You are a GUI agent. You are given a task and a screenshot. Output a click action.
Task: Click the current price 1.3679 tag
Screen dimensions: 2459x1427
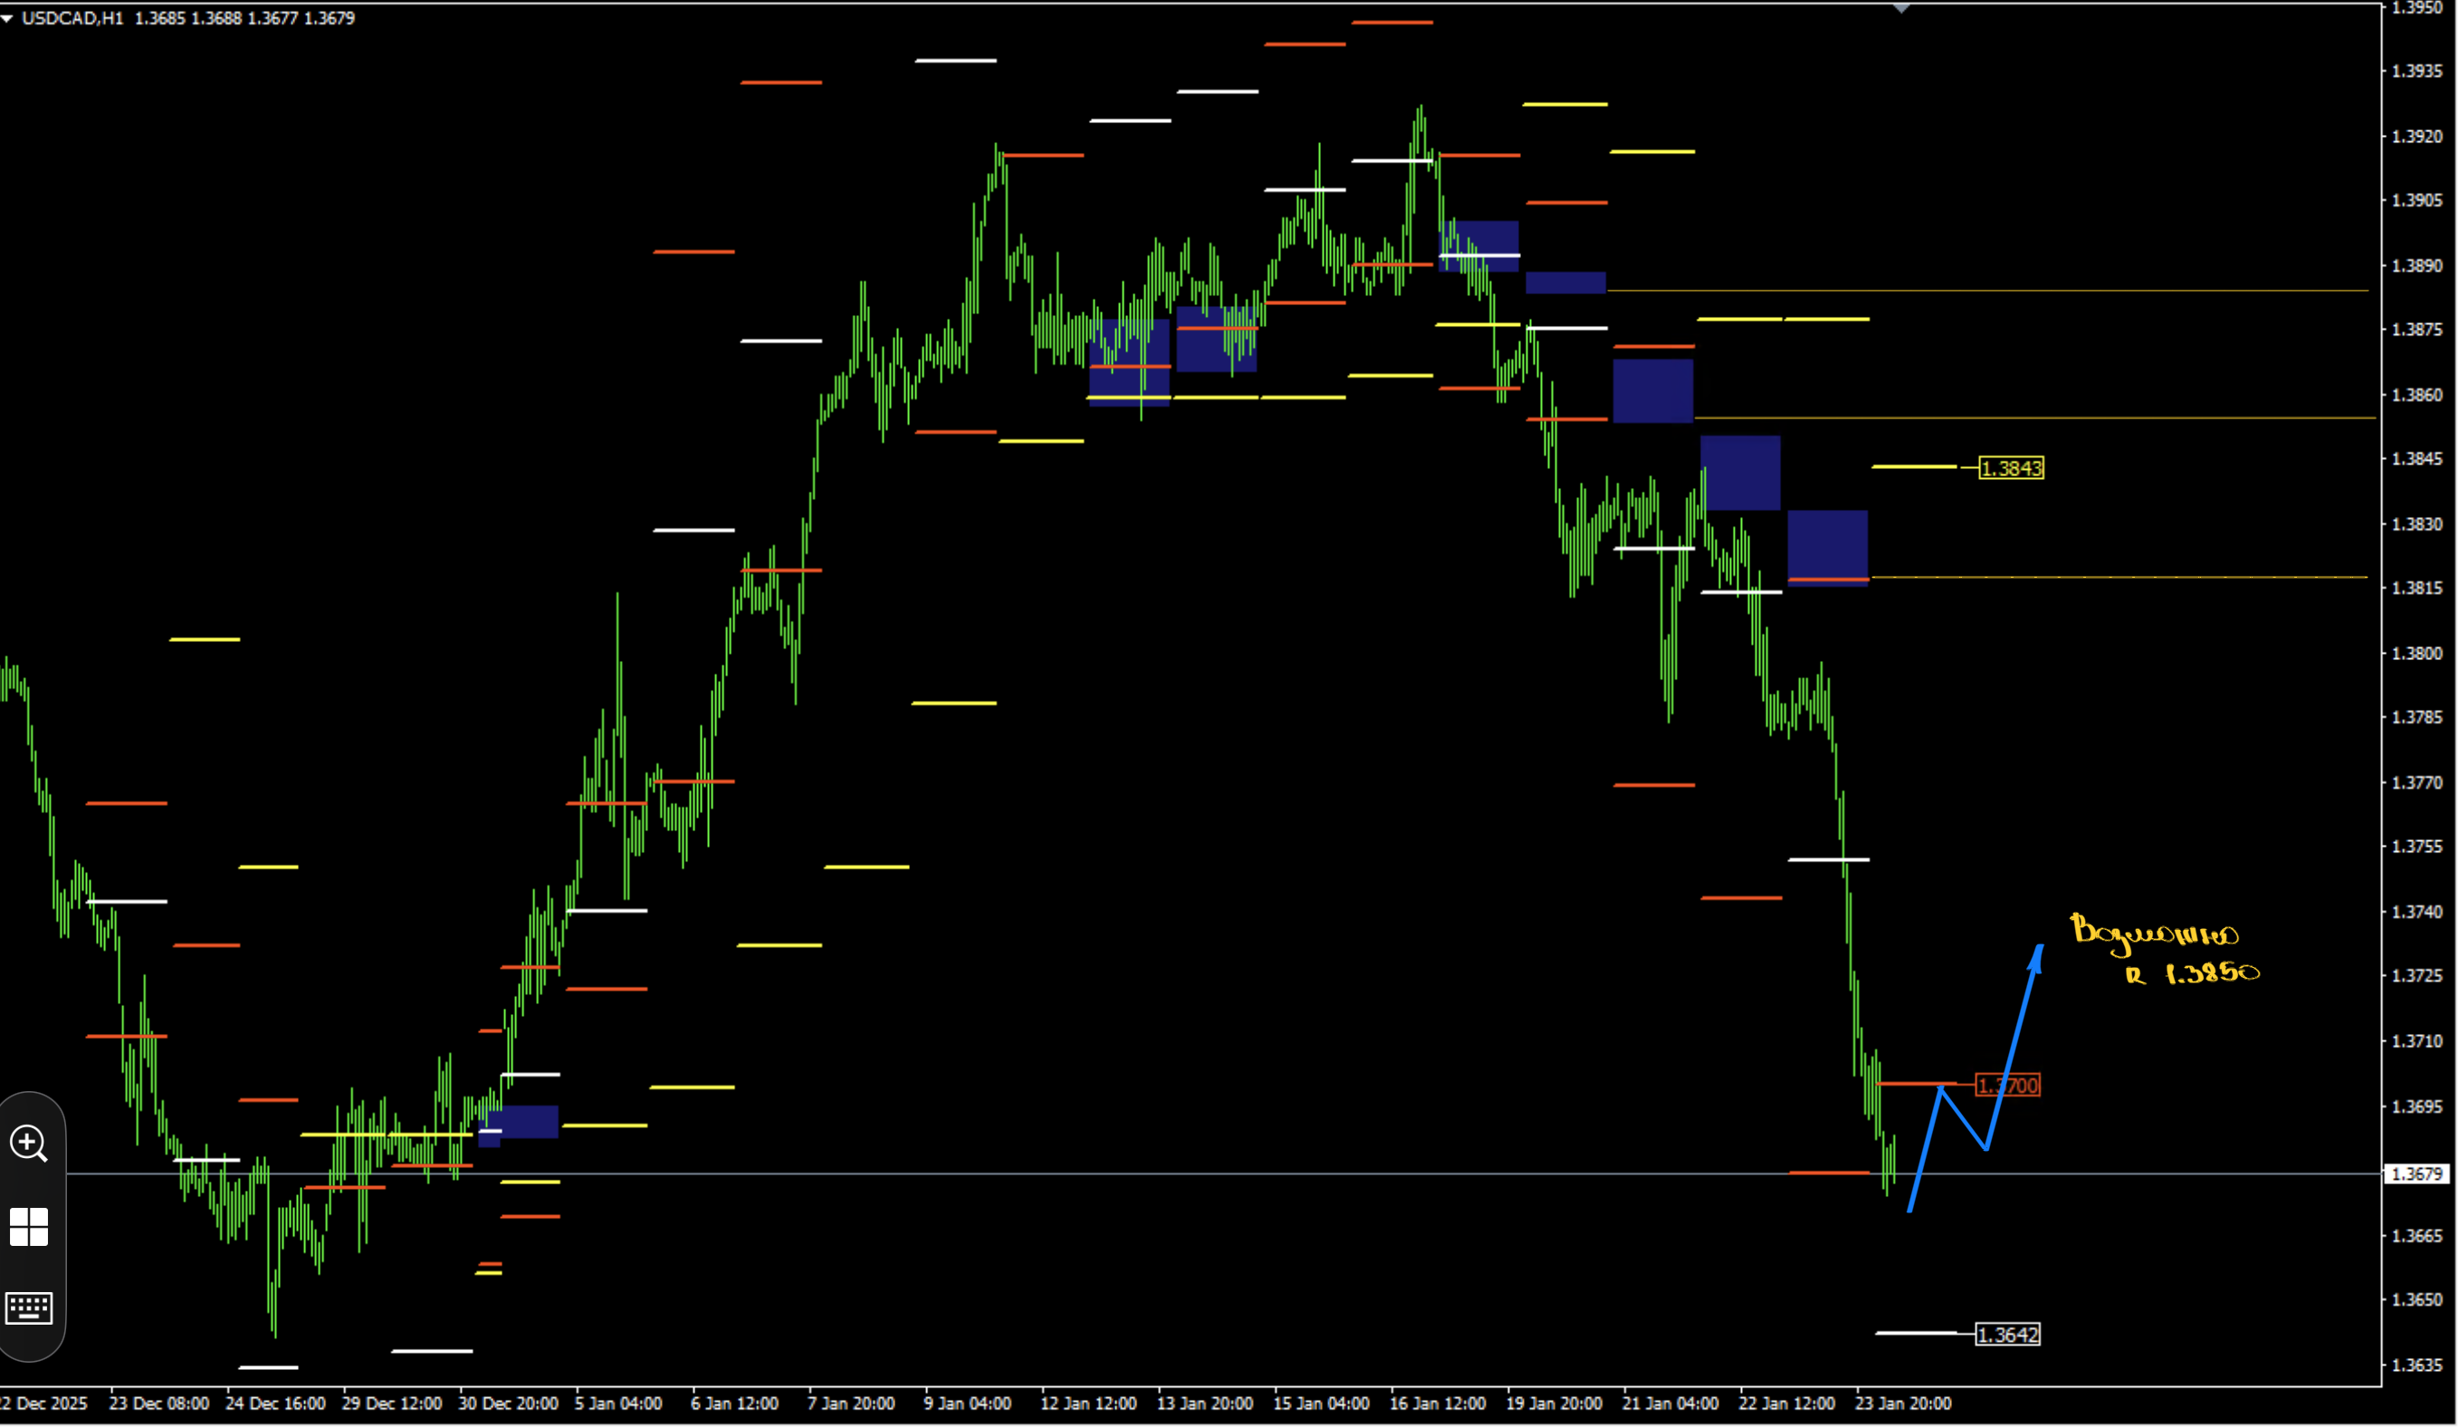coord(2416,1174)
